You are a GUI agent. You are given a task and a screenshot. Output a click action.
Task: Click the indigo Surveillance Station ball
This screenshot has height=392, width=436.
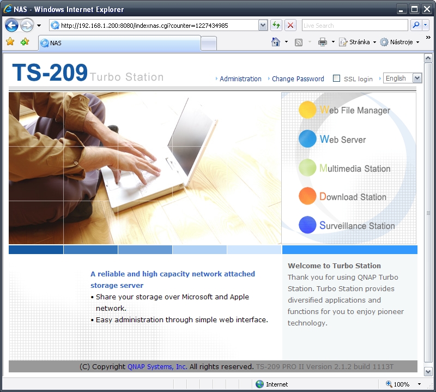[x=307, y=225]
